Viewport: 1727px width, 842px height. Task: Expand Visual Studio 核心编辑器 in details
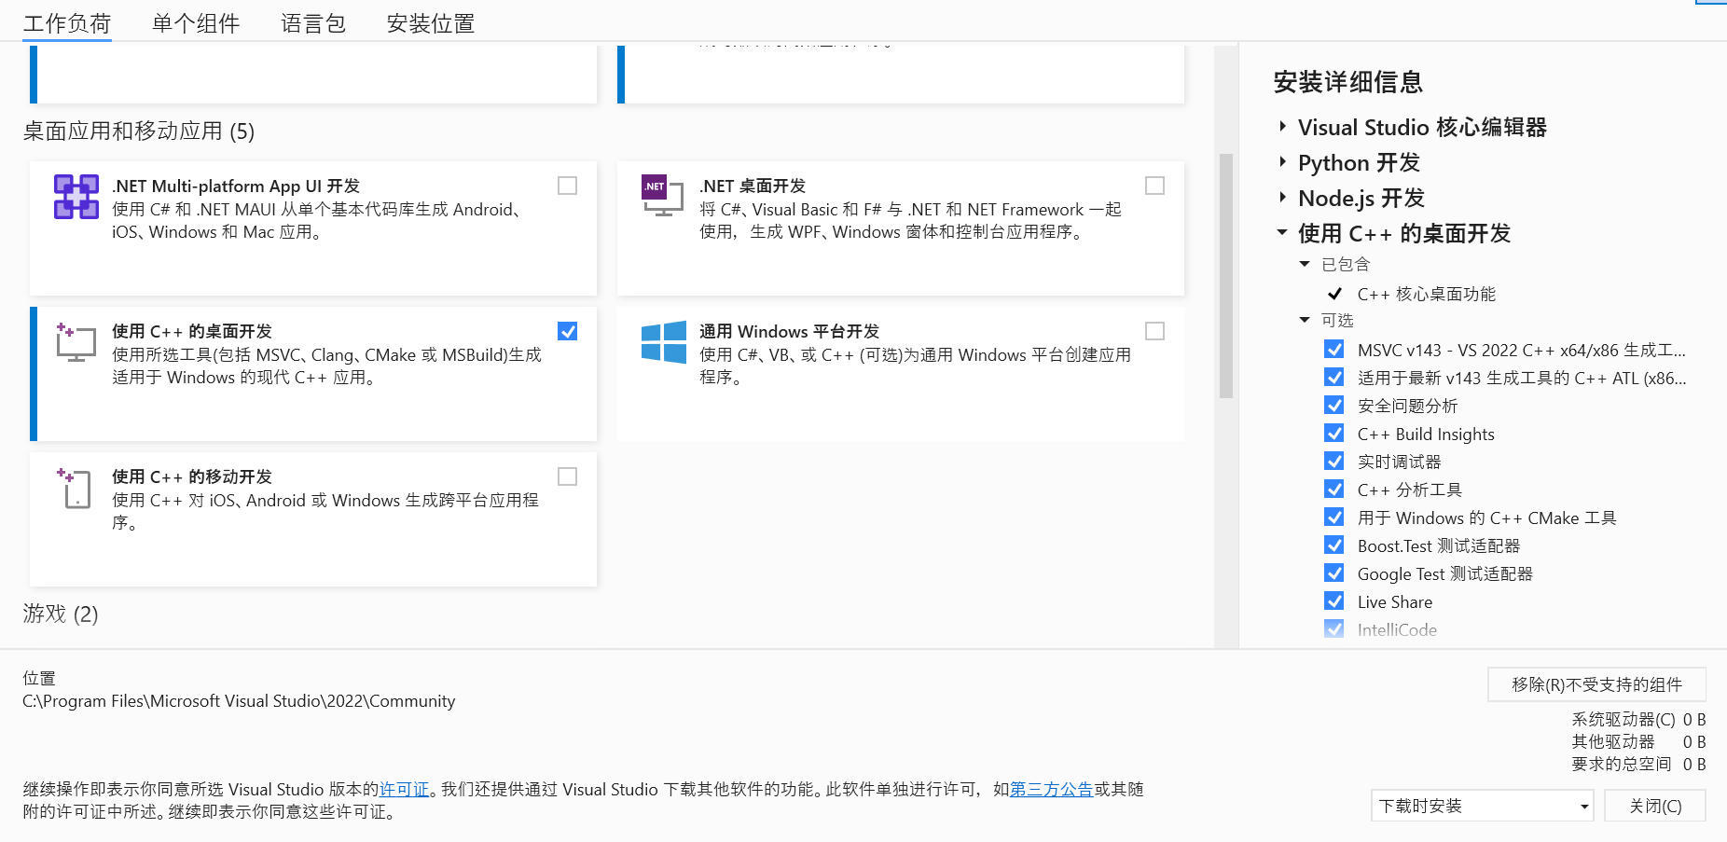click(1283, 127)
